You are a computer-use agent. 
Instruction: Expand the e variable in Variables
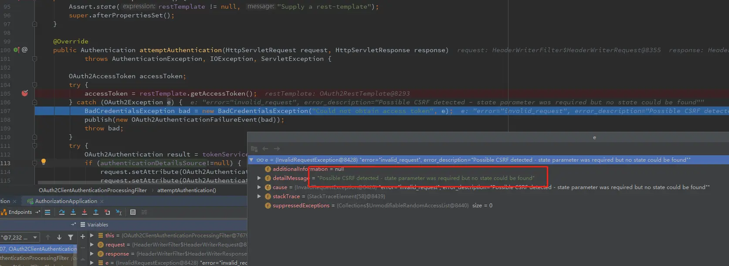92,263
